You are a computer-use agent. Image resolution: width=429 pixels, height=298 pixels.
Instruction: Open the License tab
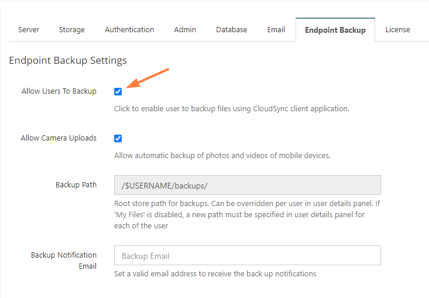(397, 29)
